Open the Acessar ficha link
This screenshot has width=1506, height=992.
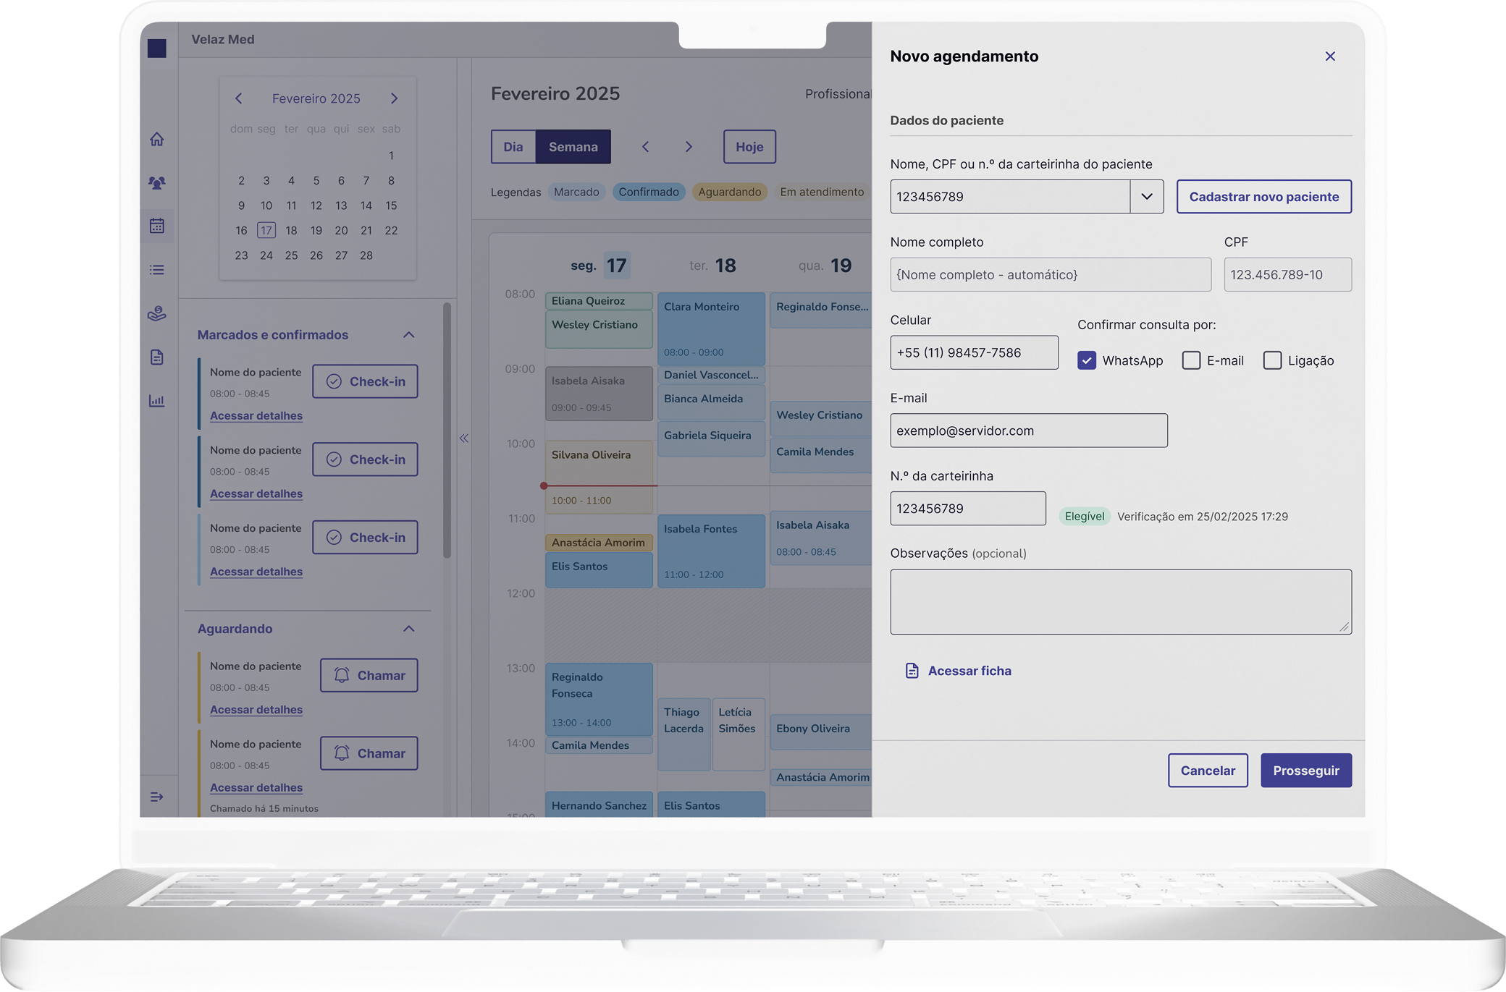pyautogui.click(x=969, y=671)
